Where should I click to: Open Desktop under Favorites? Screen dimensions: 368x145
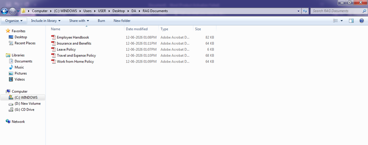pyautogui.click(x=21, y=37)
